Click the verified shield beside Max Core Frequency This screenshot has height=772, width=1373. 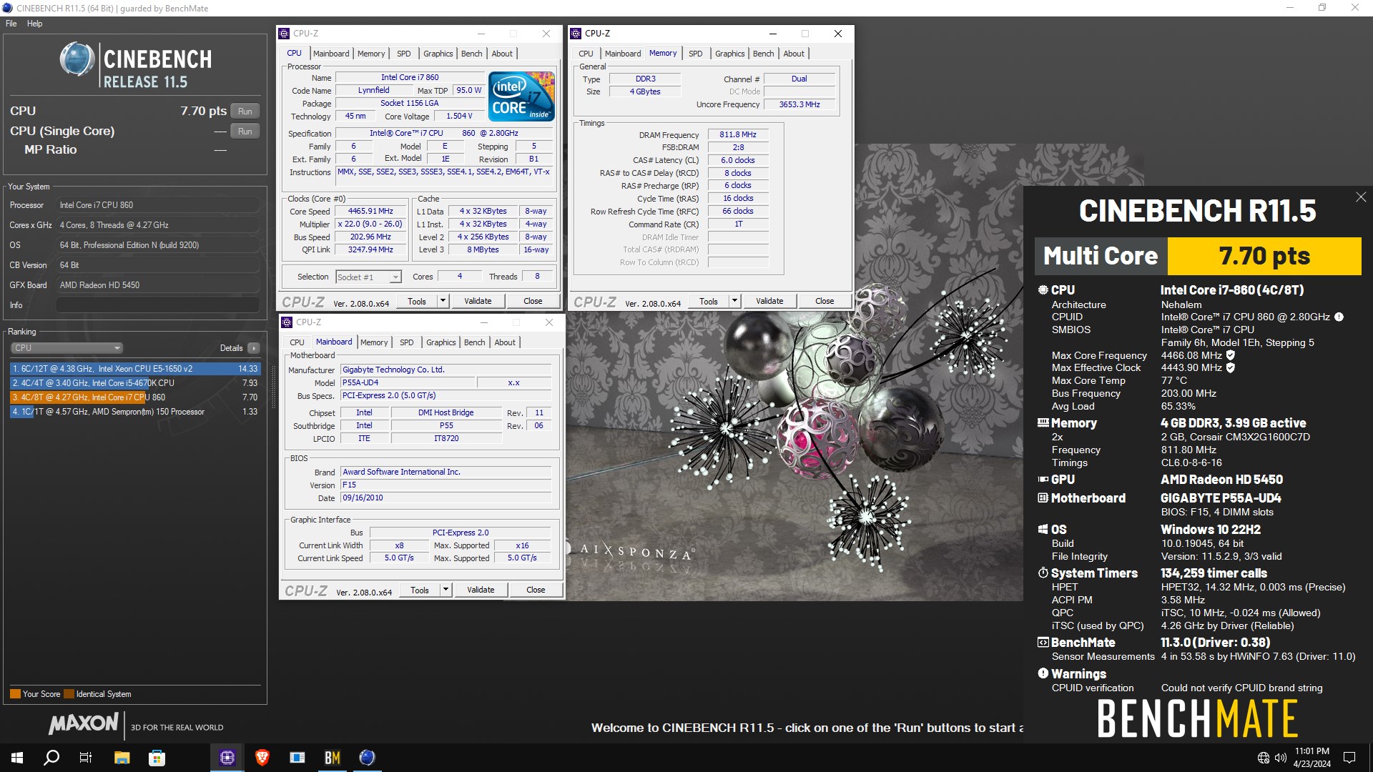click(x=1231, y=355)
